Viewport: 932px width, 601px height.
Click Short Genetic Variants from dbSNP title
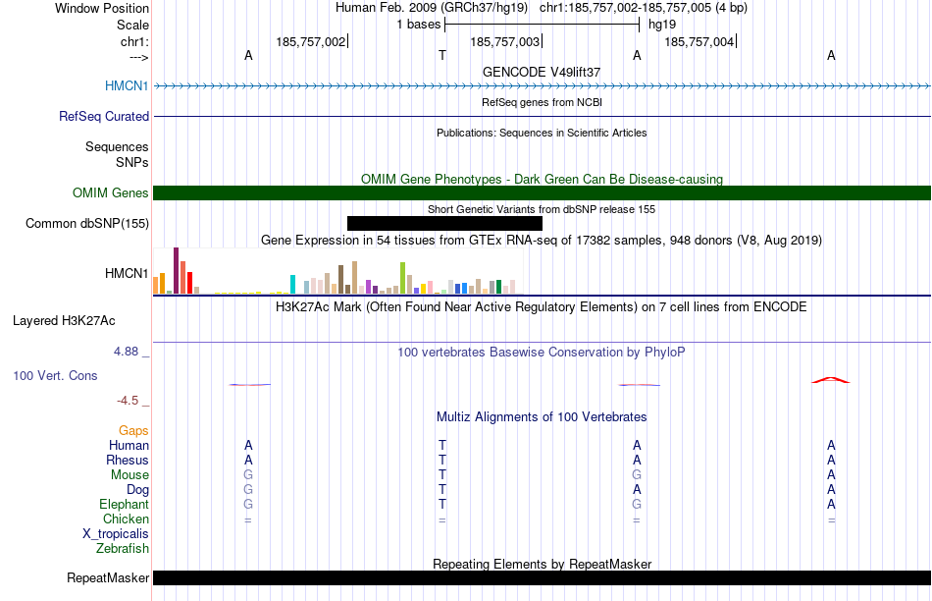point(542,209)
